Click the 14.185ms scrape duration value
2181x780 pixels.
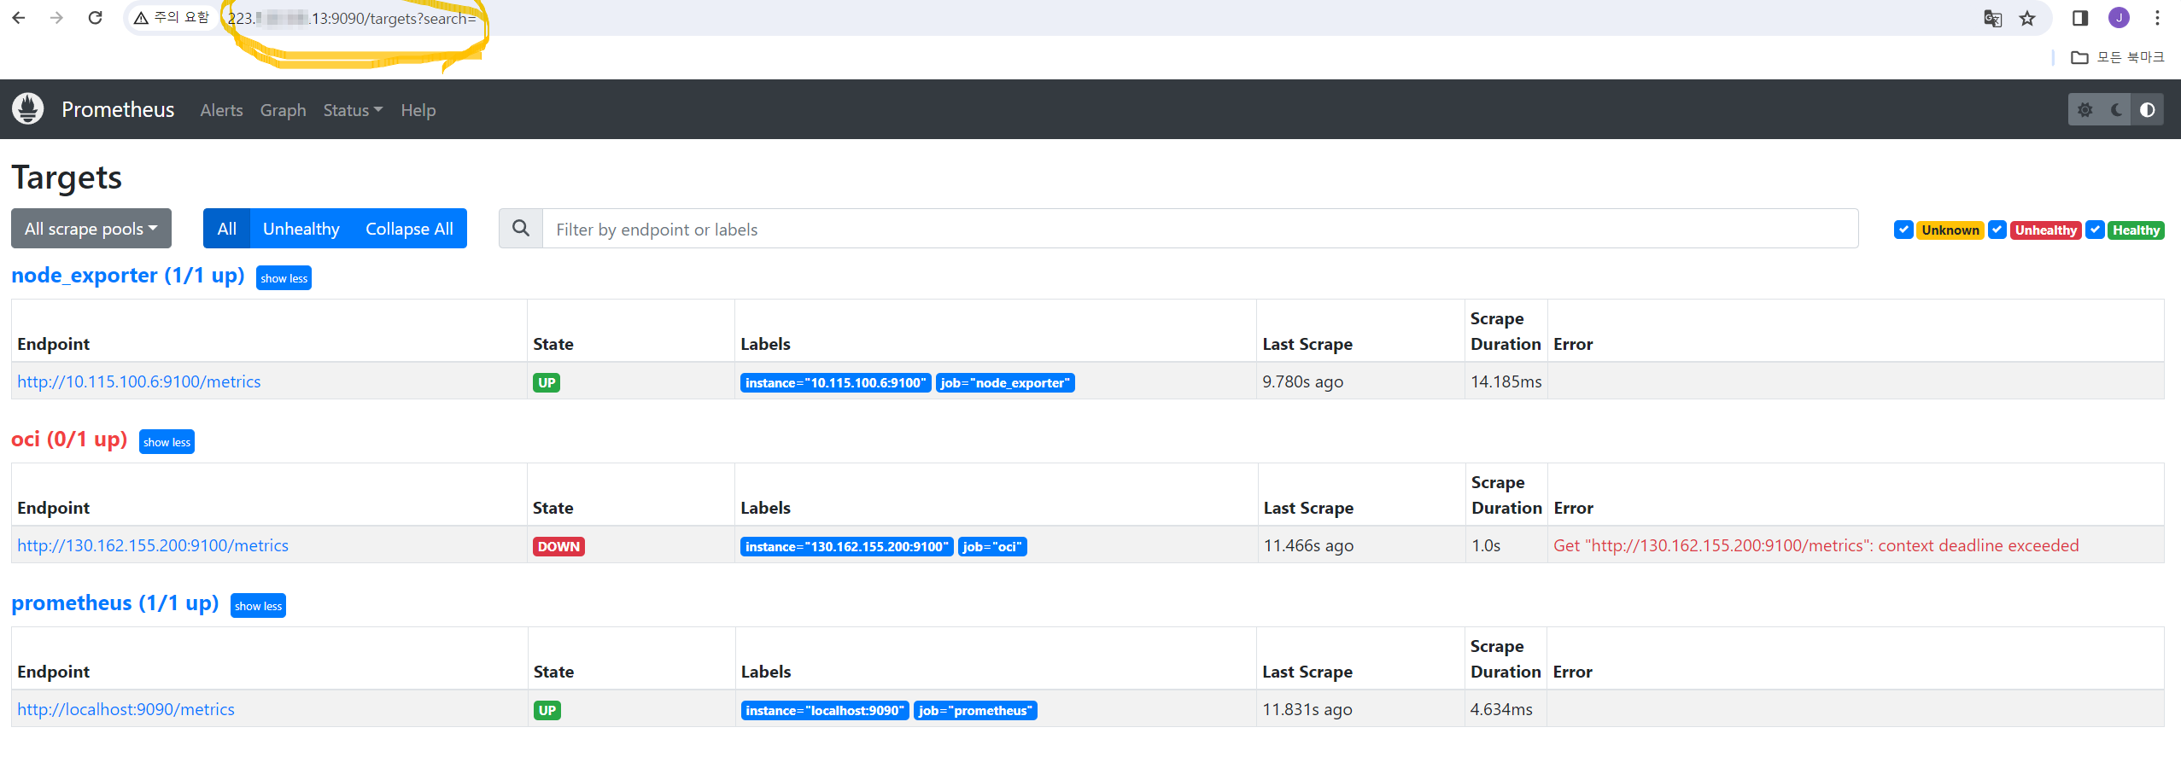1506,381
